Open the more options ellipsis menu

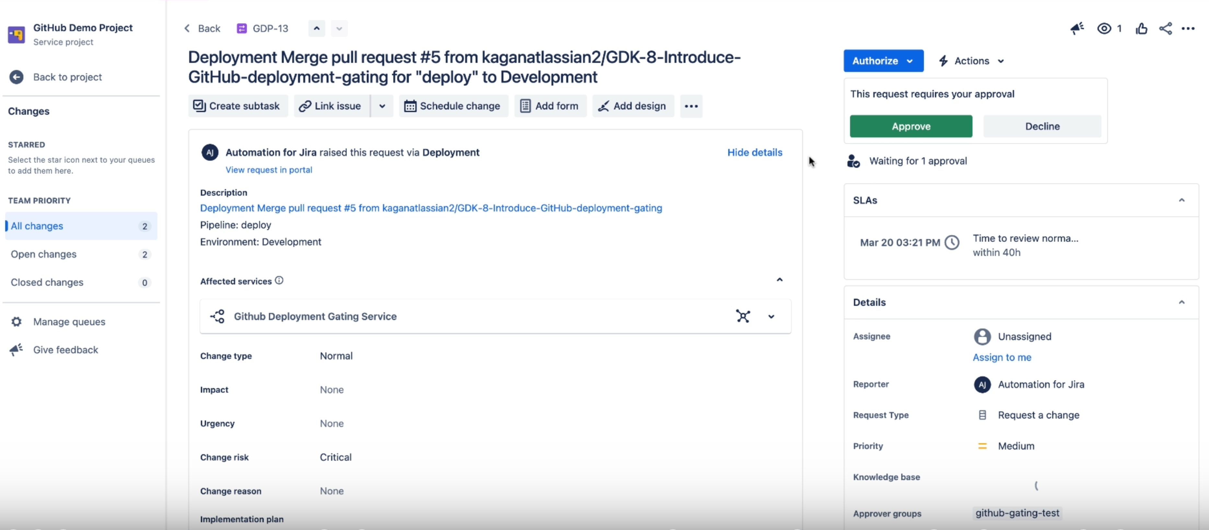pyautogui.click(x=1188, y=29)
